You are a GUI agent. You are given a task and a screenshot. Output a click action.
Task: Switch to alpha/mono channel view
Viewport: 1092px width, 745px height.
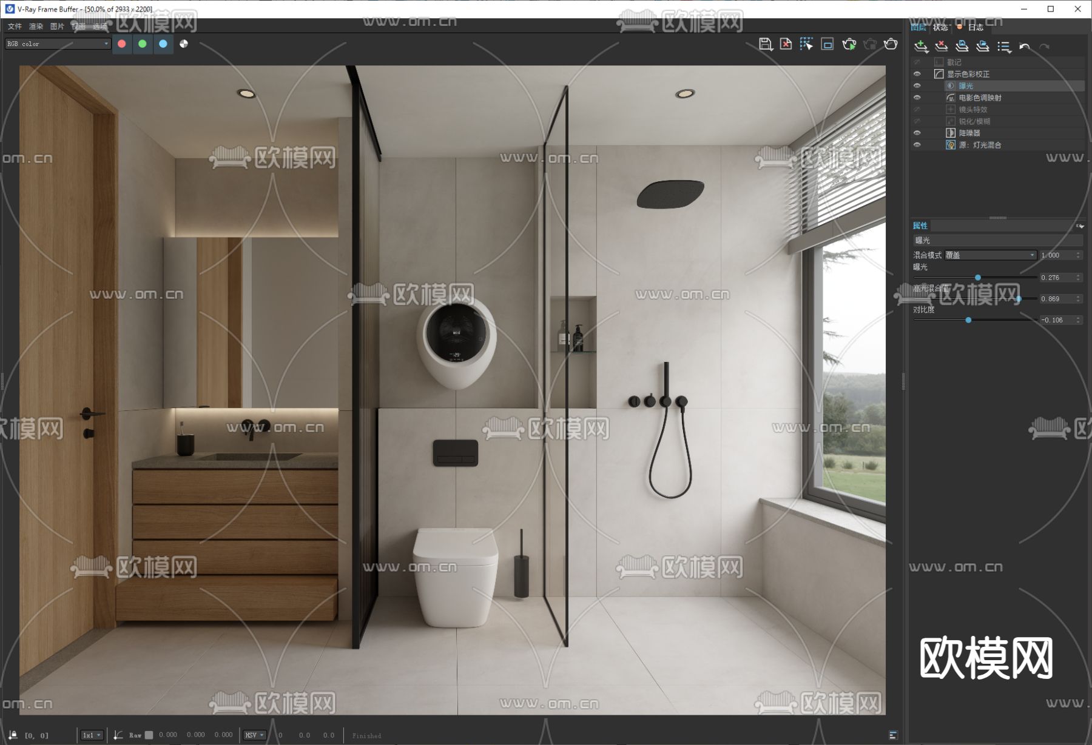pos(184,44)
